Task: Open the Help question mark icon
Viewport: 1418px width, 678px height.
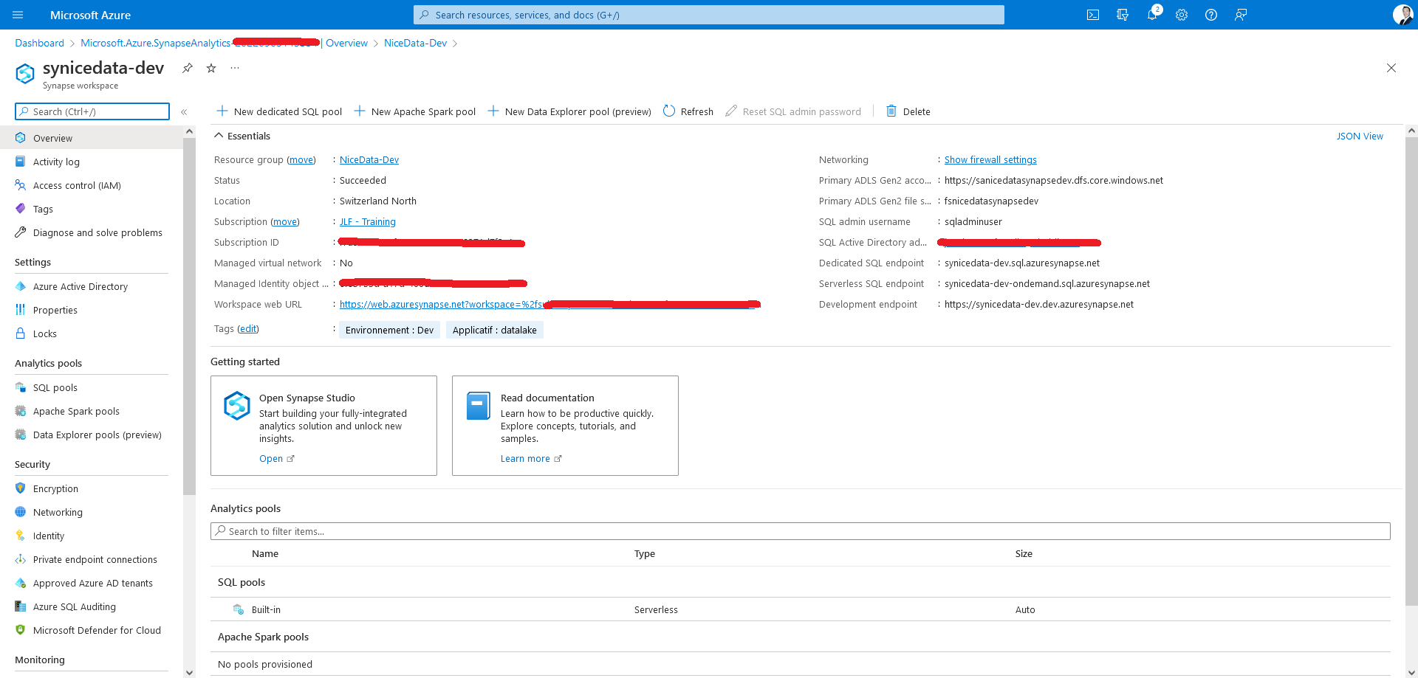Action: pos(1211,15)
